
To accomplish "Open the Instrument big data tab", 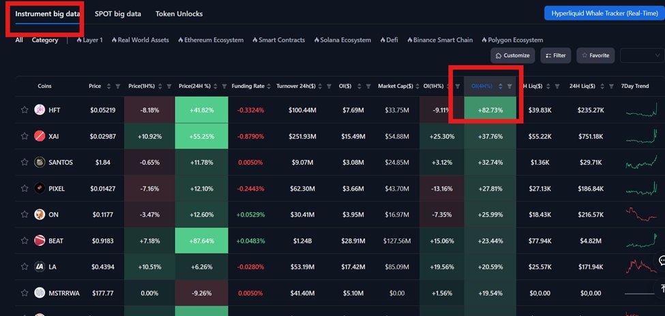I will [48, 14].
